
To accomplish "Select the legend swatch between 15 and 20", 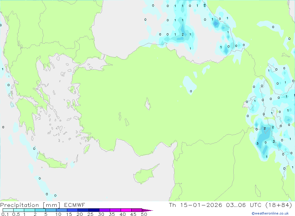I will [x=73, y=210].
